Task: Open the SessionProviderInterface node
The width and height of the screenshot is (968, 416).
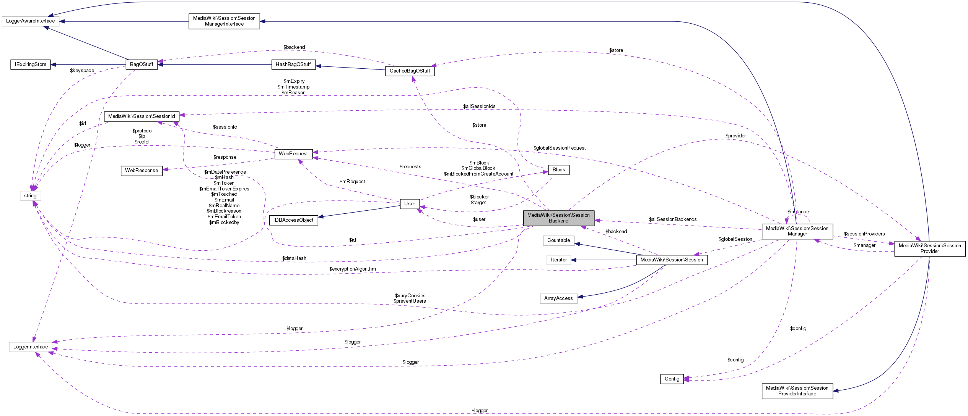Action: coord(797,391)
